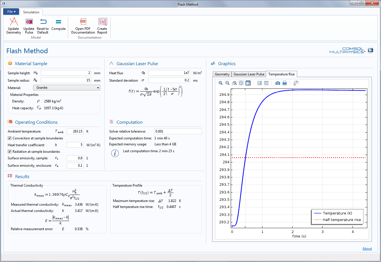Minimize the Flash Method window
The height and width of the screenshot is (262, 381).
click(x=354, y=3)
